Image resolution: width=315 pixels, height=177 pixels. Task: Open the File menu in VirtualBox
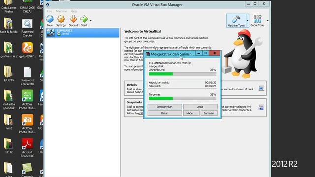pyautogui.click(x=49, y=11)
